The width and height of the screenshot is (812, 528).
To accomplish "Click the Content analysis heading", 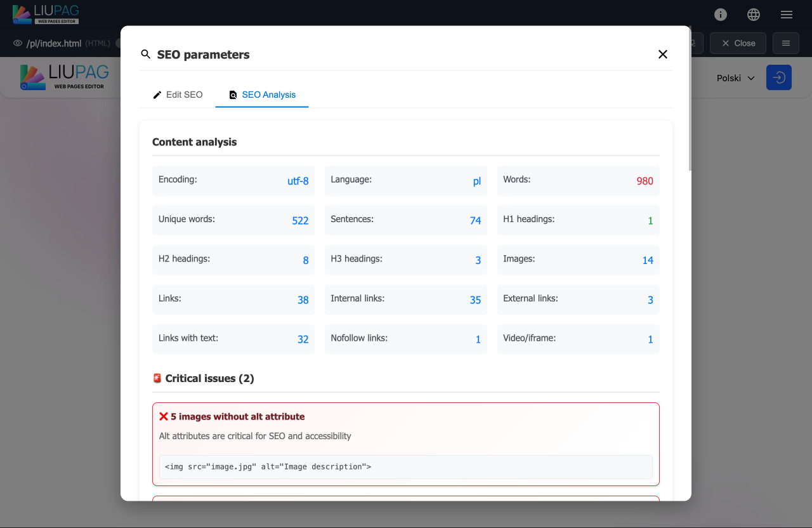I will (x=194, y=142).
